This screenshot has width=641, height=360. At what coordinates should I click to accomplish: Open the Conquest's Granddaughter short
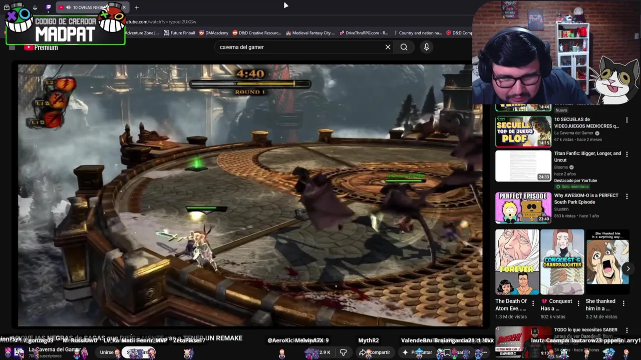click(x=562, y=261)
